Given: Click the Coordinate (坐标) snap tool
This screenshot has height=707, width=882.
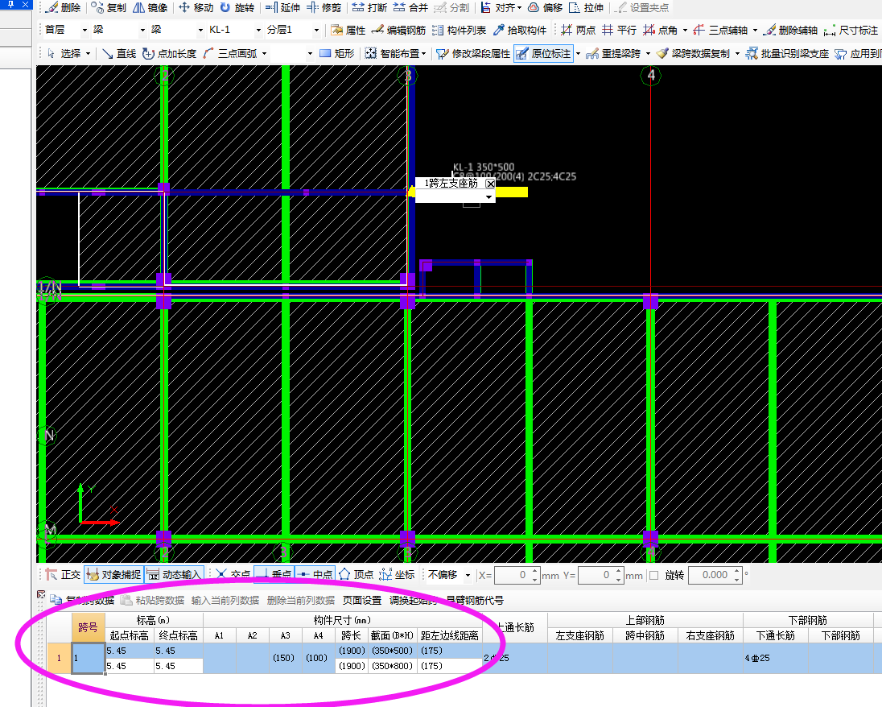Looking at the screenshot, I should (x=397, y=574).
